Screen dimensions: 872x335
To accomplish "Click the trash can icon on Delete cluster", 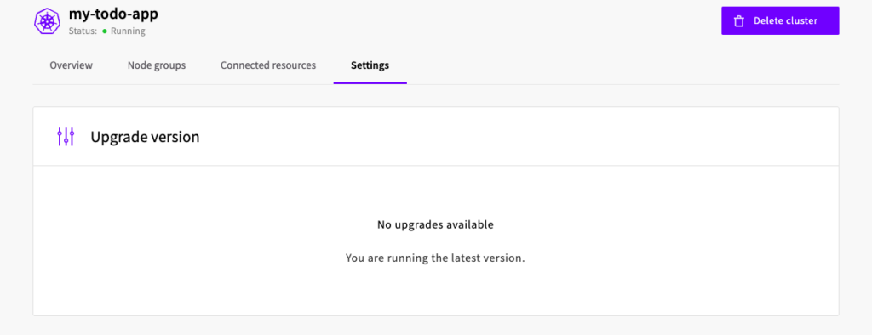I will coord(738,21).
